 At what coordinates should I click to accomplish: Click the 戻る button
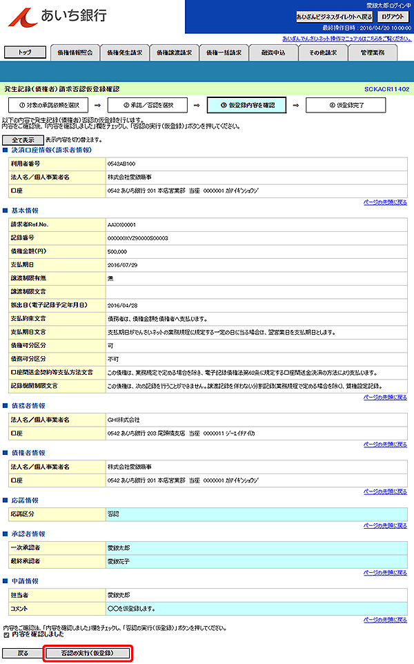coord(23,654)
